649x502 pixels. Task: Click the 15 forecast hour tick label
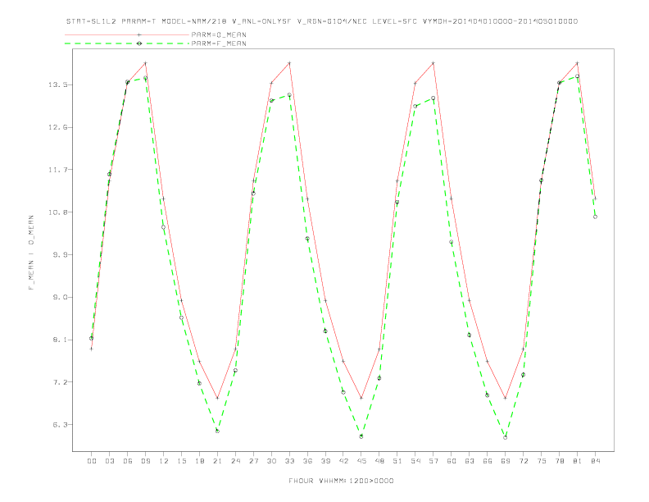pos(181,461)
